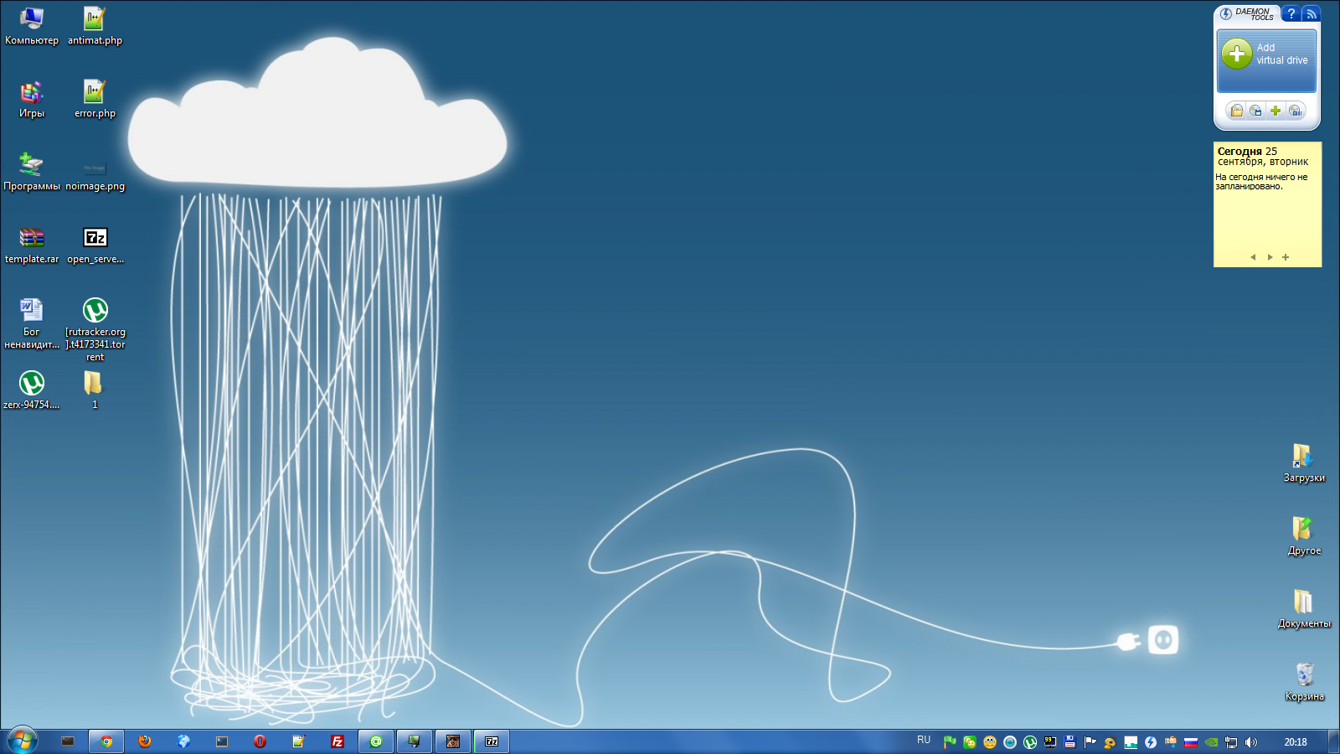Go to next day in calendar note

coord(1270,257)
